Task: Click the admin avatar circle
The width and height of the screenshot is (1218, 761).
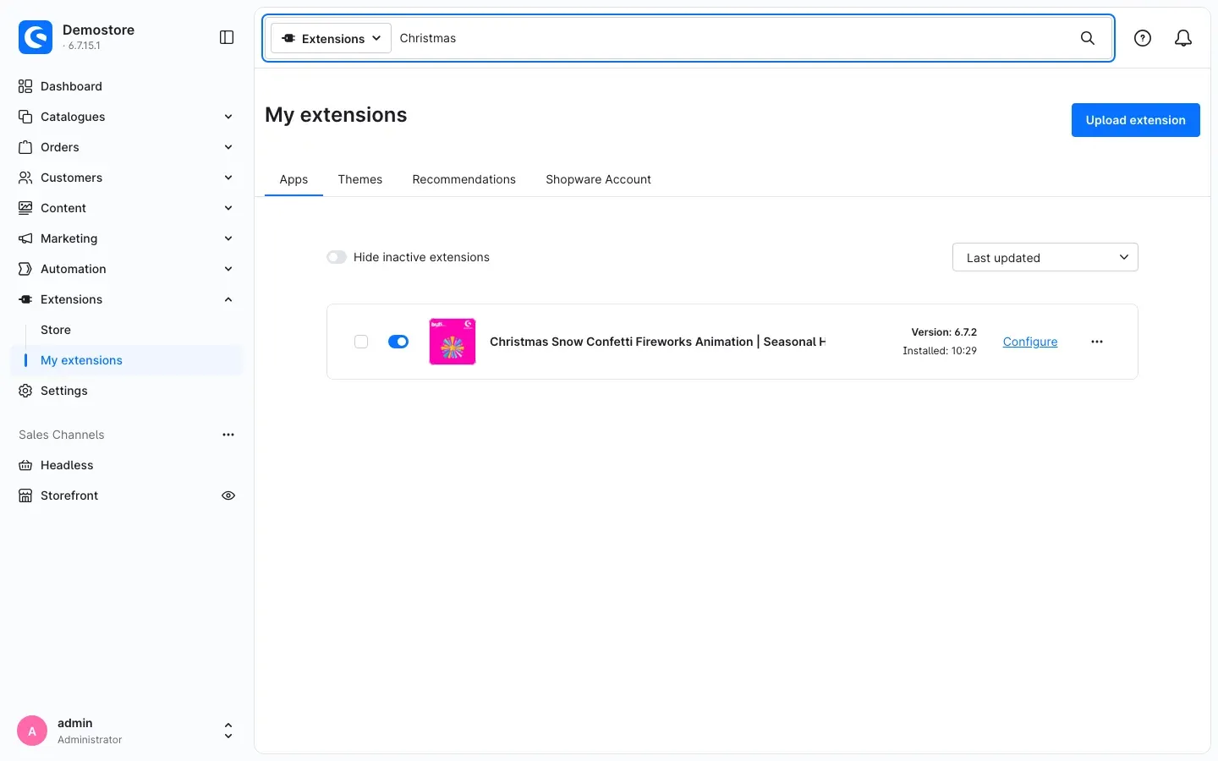Action: tap(32, 731)
